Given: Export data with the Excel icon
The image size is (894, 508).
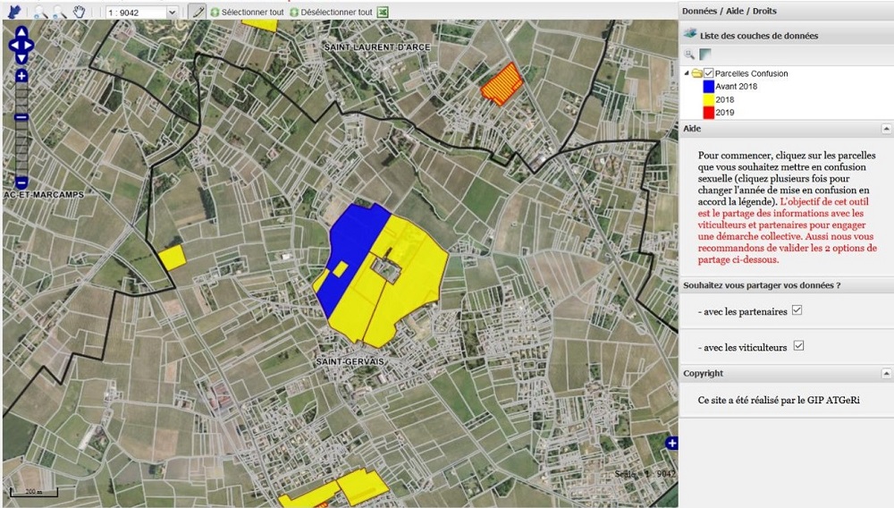Looking at the screenshot, I should coord(384,12).
